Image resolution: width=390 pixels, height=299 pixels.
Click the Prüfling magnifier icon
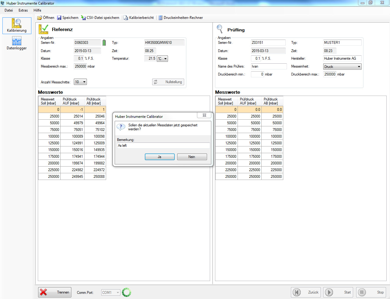220,29
